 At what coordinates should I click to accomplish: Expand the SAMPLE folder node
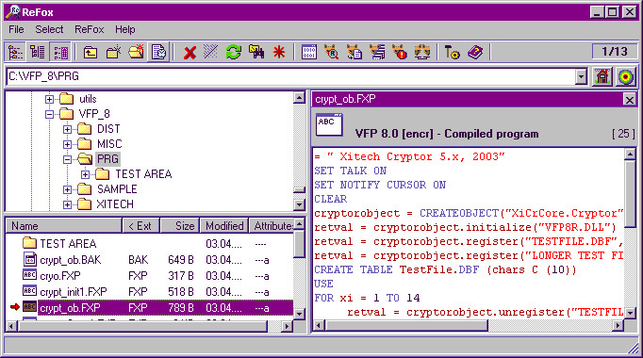click(x=67, y=189)
